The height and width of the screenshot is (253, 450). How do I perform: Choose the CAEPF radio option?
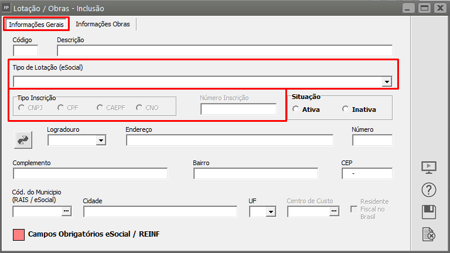coord(100,108)
